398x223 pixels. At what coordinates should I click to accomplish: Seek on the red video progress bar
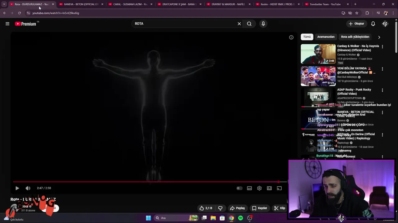[x=150, y=182]
